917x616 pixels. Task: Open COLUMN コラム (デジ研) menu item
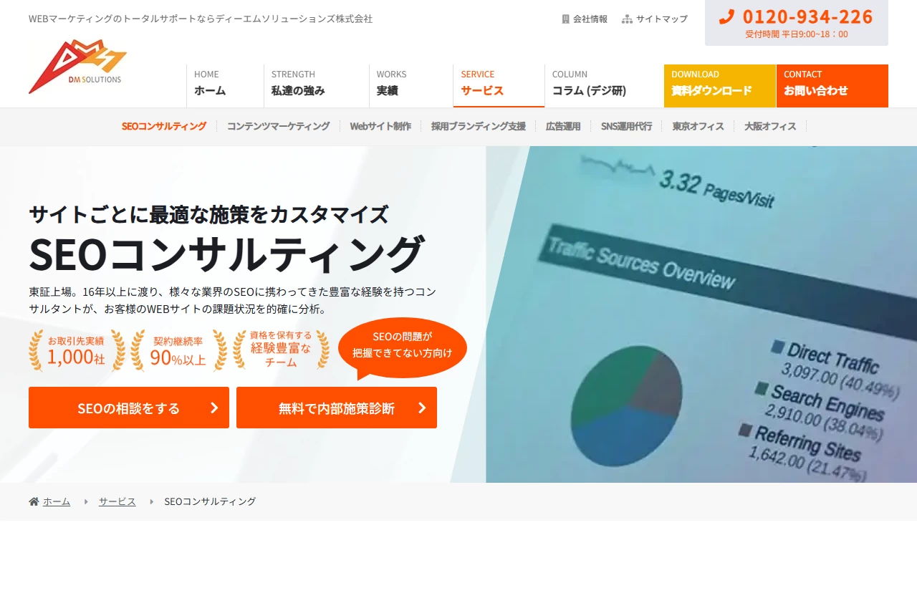coord(604,86)
